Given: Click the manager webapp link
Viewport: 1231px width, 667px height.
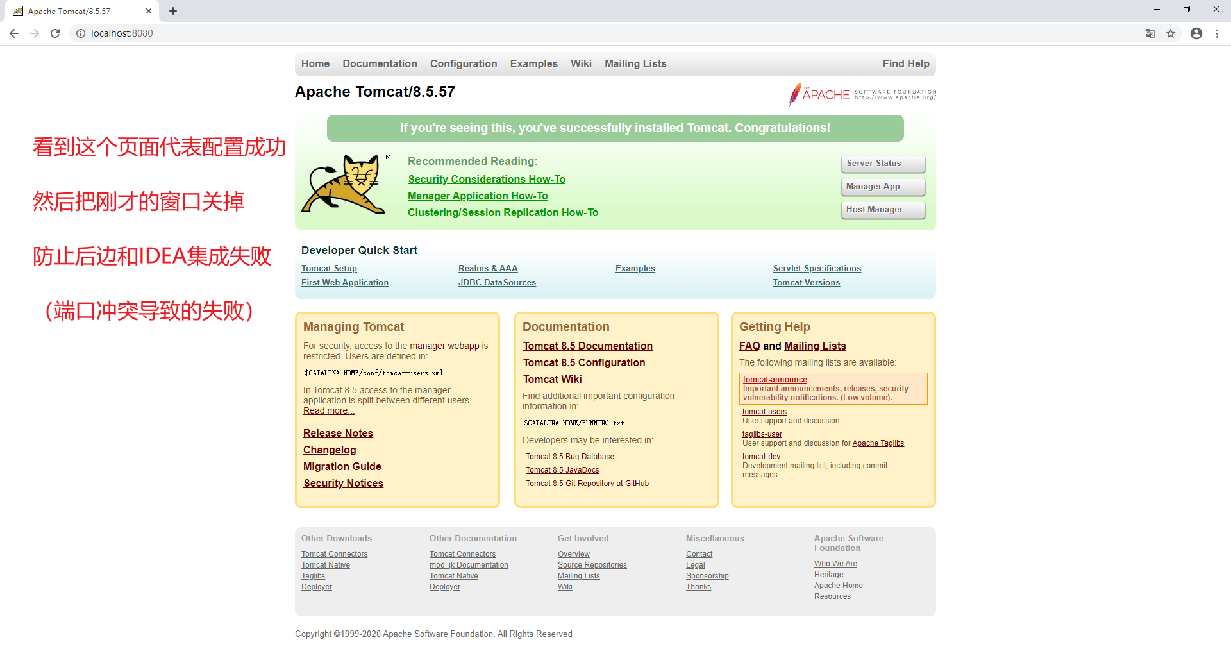Looking at the screenshot, I should coord(444,346).
